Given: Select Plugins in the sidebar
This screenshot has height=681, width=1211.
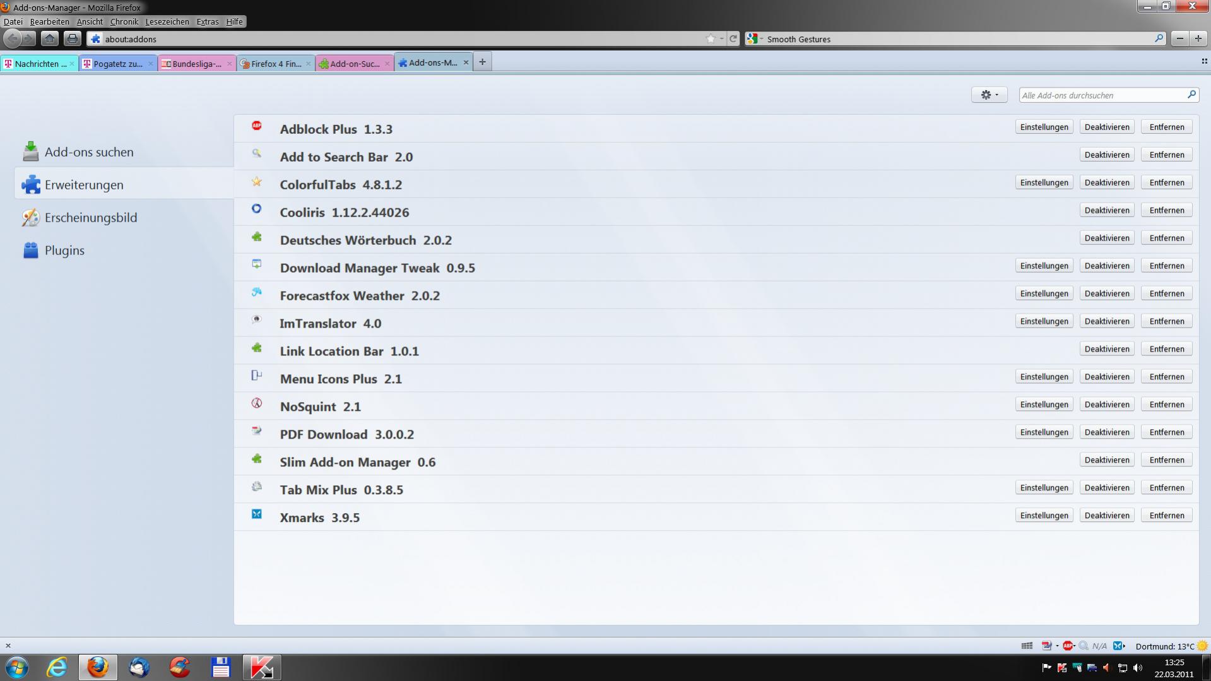Looking at the screenshot, I should [124, 250].
